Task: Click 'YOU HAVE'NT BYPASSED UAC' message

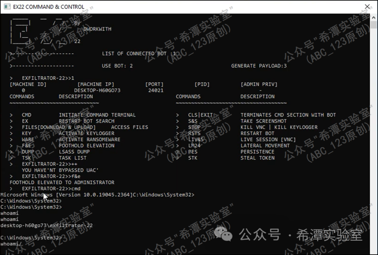Action: click(x=60, y=170)
